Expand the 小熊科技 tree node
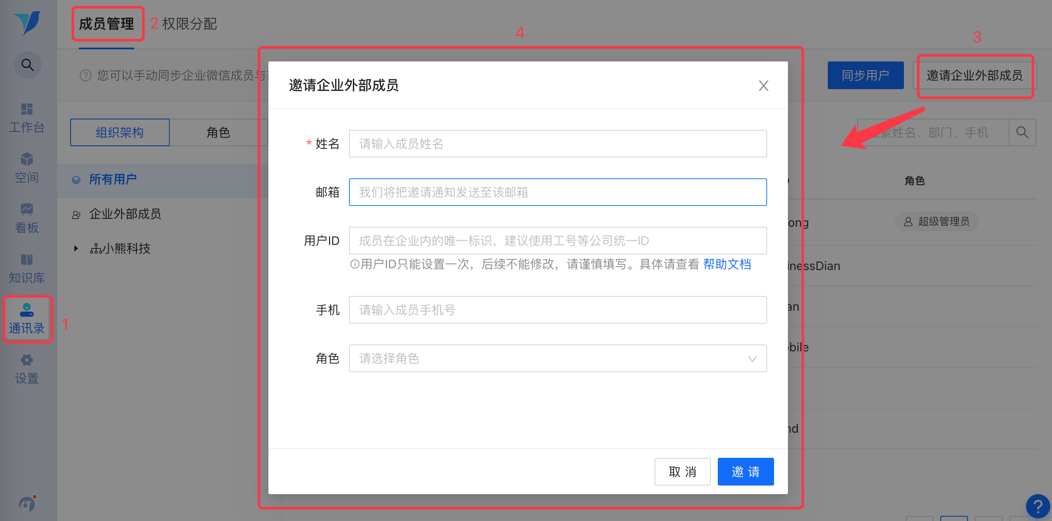 point(76,248)
